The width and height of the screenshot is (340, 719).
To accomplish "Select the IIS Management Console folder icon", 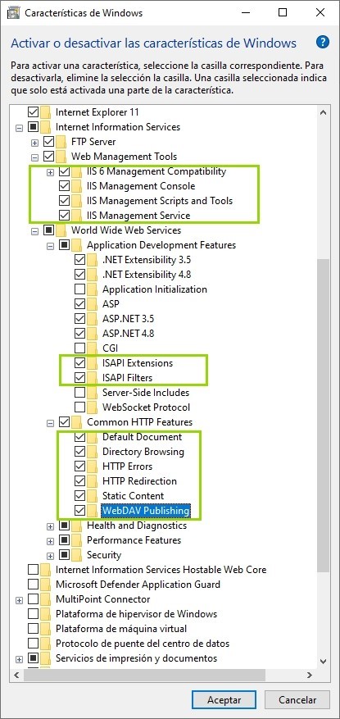I will [x=76, y=186].
